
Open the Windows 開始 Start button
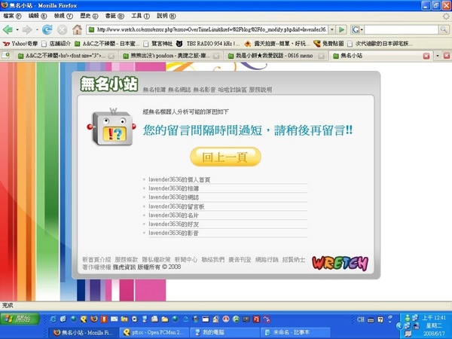tap(20, 319)
